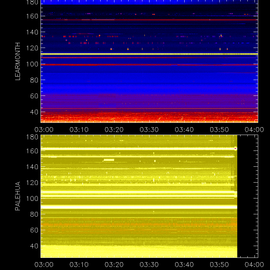
Task: Click the 04:00 time label under Learmonth plot
Action: coord(254,130)
